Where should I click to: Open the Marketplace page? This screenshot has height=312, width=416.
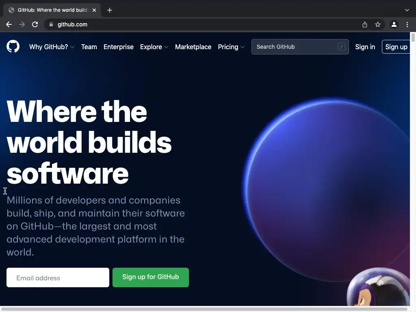[x=193, y=47]
